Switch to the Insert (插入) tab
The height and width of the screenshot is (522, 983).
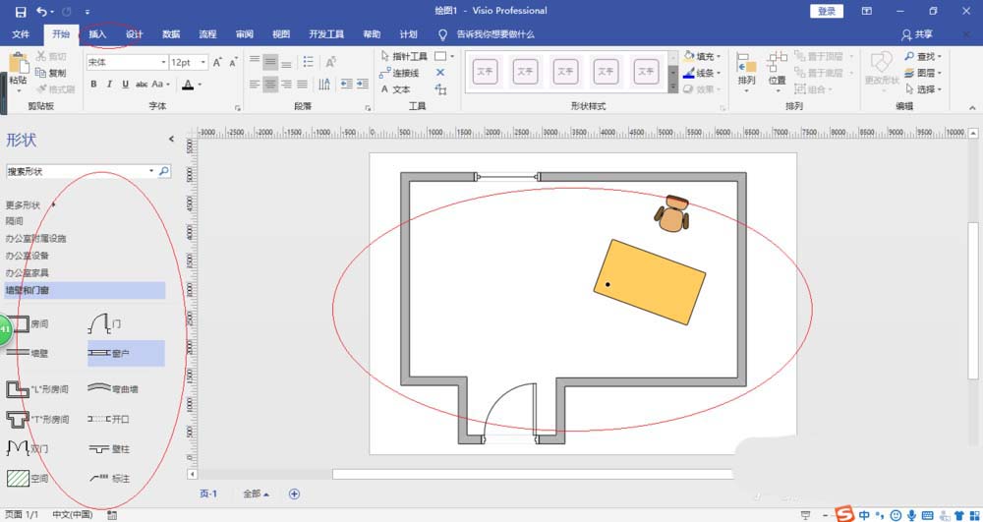pos(97,34)
